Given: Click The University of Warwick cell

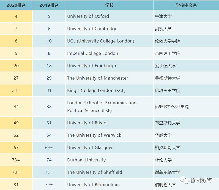Looking at the screenshot, I should pyautogui.click(x=110, y=135).
